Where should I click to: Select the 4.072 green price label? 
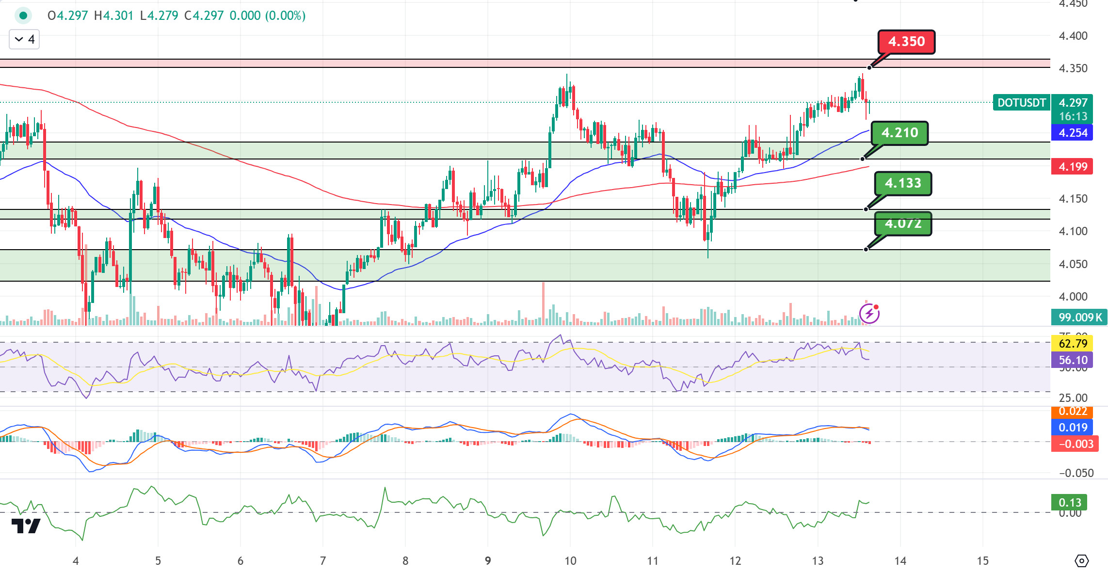point(903,223)
